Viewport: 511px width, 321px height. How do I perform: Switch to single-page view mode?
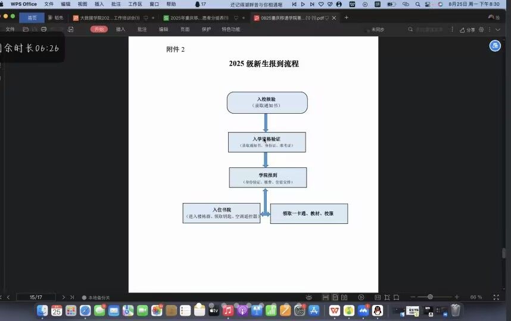click(335, 297)
